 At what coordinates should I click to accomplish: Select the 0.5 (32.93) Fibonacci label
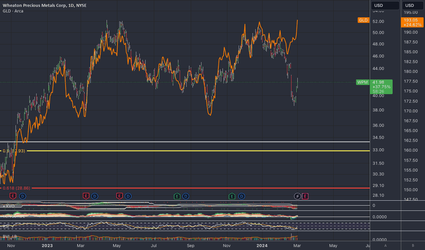14,151
